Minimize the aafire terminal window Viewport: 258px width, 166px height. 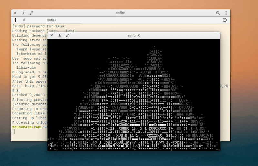23,13
